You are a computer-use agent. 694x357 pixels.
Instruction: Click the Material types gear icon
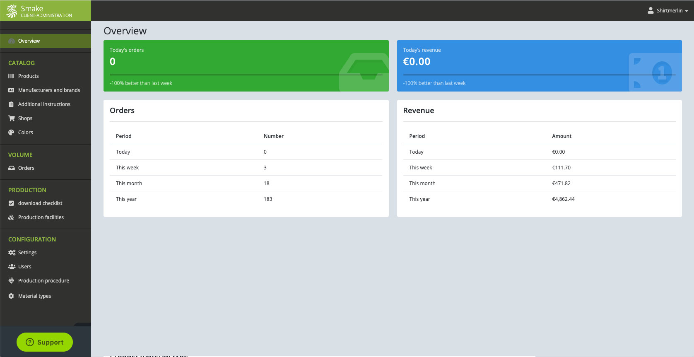coord(11,296)
